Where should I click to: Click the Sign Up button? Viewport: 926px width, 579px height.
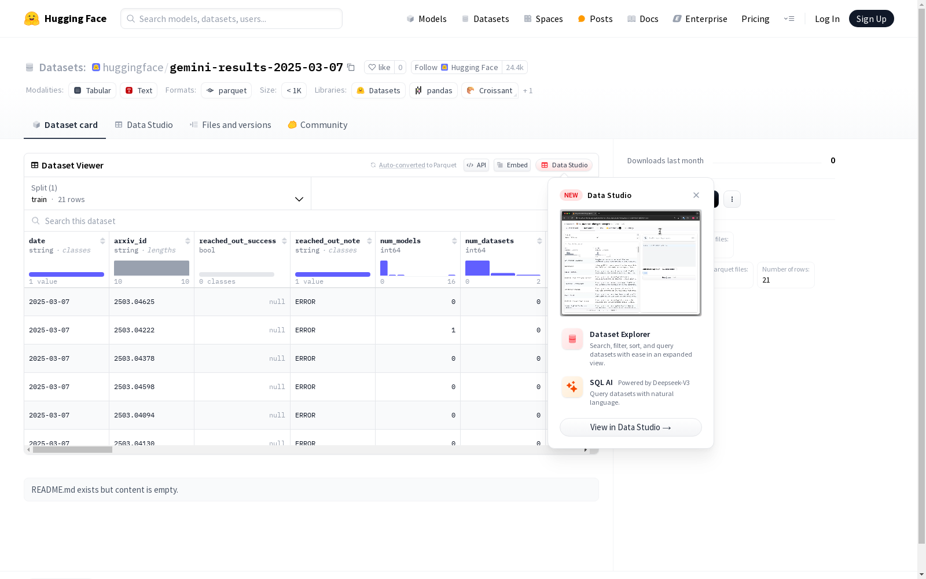tap(872, 19)
